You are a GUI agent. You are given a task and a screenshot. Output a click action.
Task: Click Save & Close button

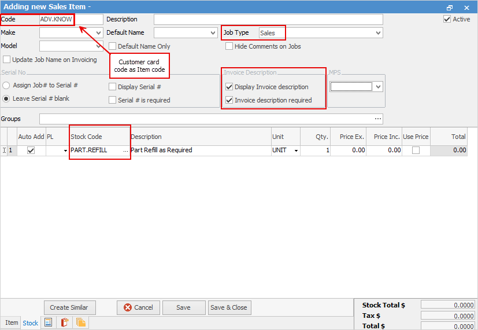(229, 308)
